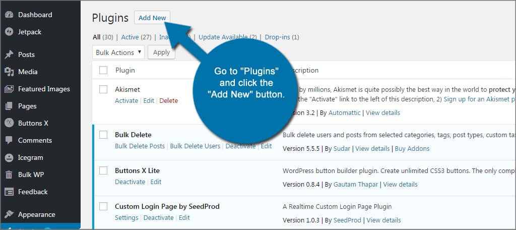Image resolution: width=516 pixels, height=230 pixels.
Task: Click Edit under Akismet
Action: 149,101
